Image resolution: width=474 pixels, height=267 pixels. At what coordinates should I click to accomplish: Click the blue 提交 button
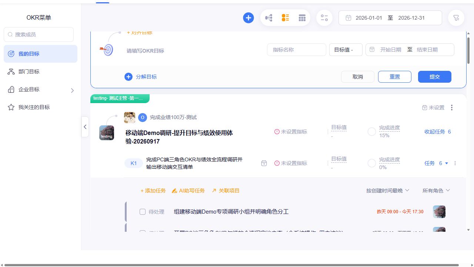(x=435, y=77)
